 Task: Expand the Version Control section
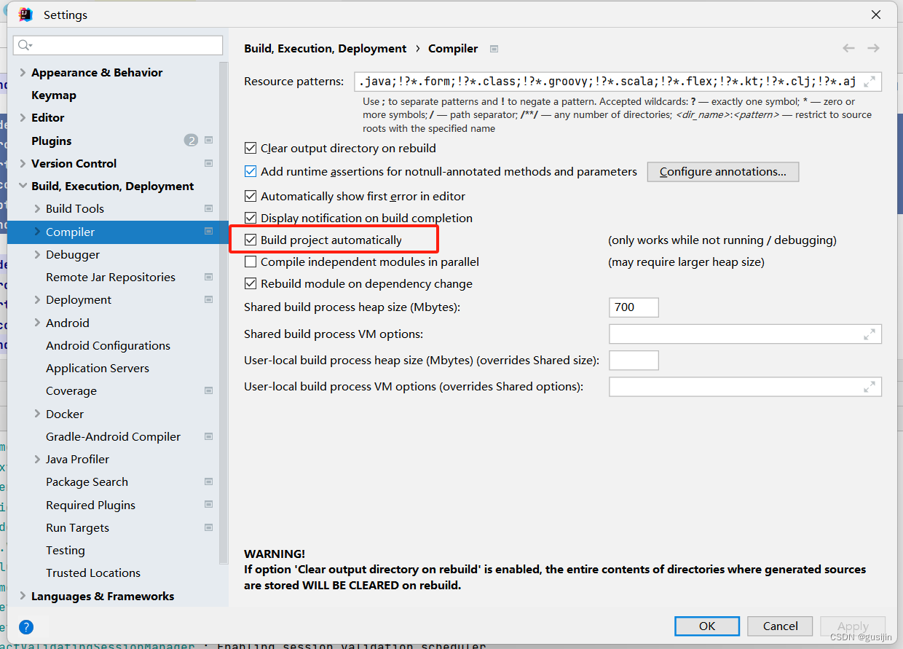click(23, 163)
